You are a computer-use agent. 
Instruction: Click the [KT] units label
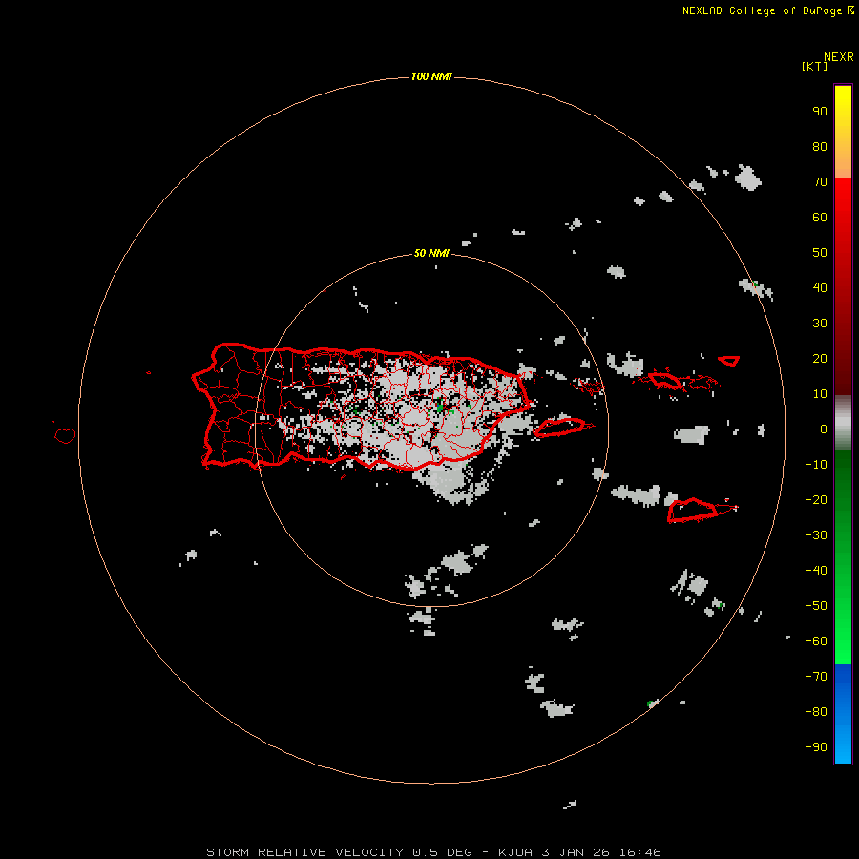click(814, 66)
